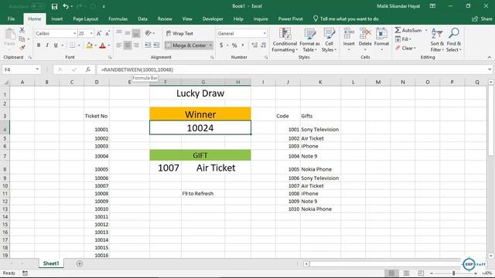Switch to the Formulas tab
495x278 pixels.
pos(118,19)
